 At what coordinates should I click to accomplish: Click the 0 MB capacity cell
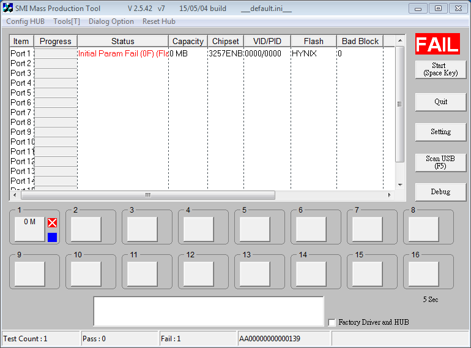(x=179, y=53)
